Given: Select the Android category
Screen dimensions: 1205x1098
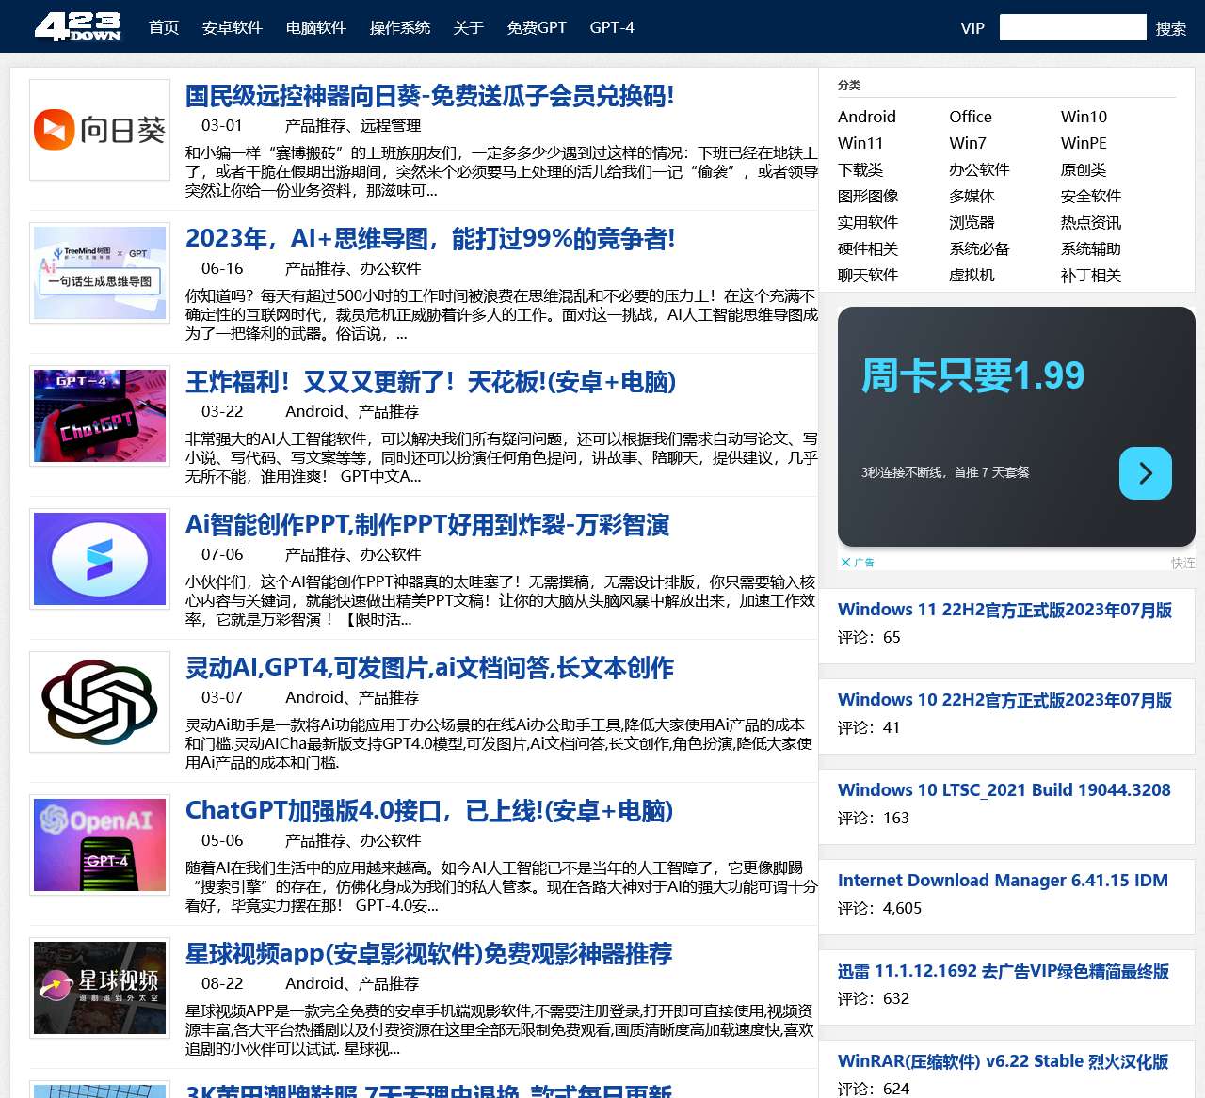Looking at the screenshot, I should [867, 117].
